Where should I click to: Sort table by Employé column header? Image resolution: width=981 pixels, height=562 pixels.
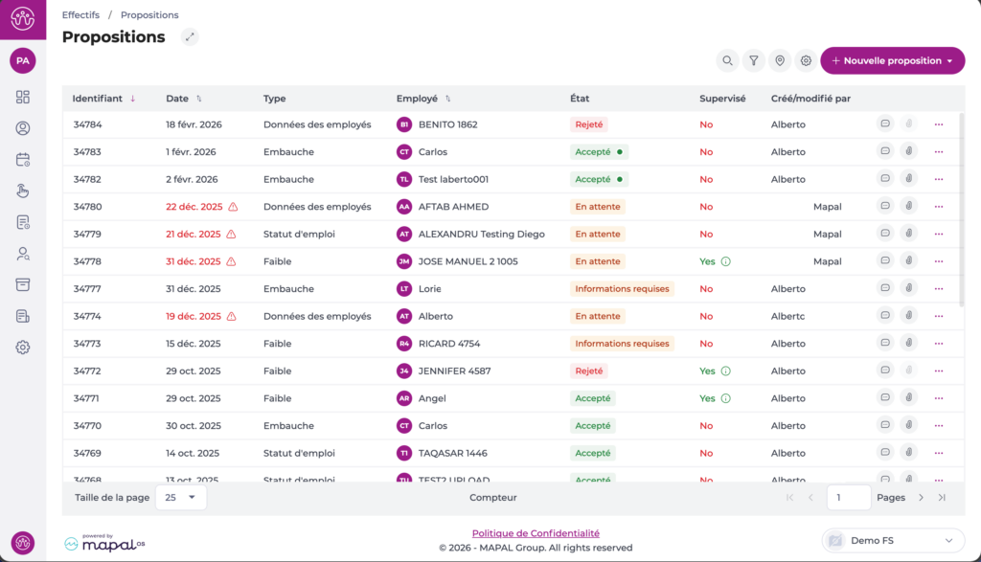(x=417, y=99)
